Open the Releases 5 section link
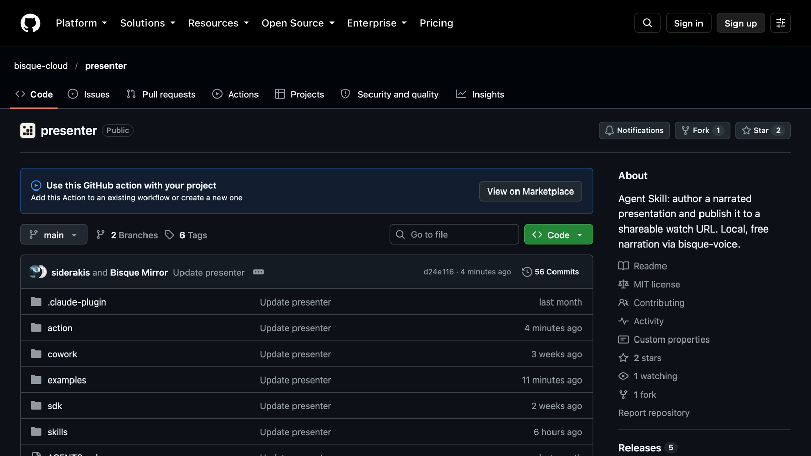Viewport: 811px width, 456px height. click(648, 448)
